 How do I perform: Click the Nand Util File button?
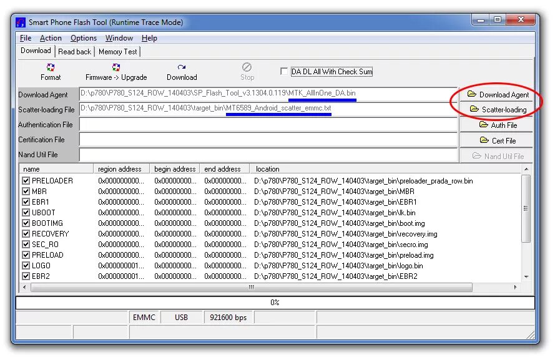[498, 156]
